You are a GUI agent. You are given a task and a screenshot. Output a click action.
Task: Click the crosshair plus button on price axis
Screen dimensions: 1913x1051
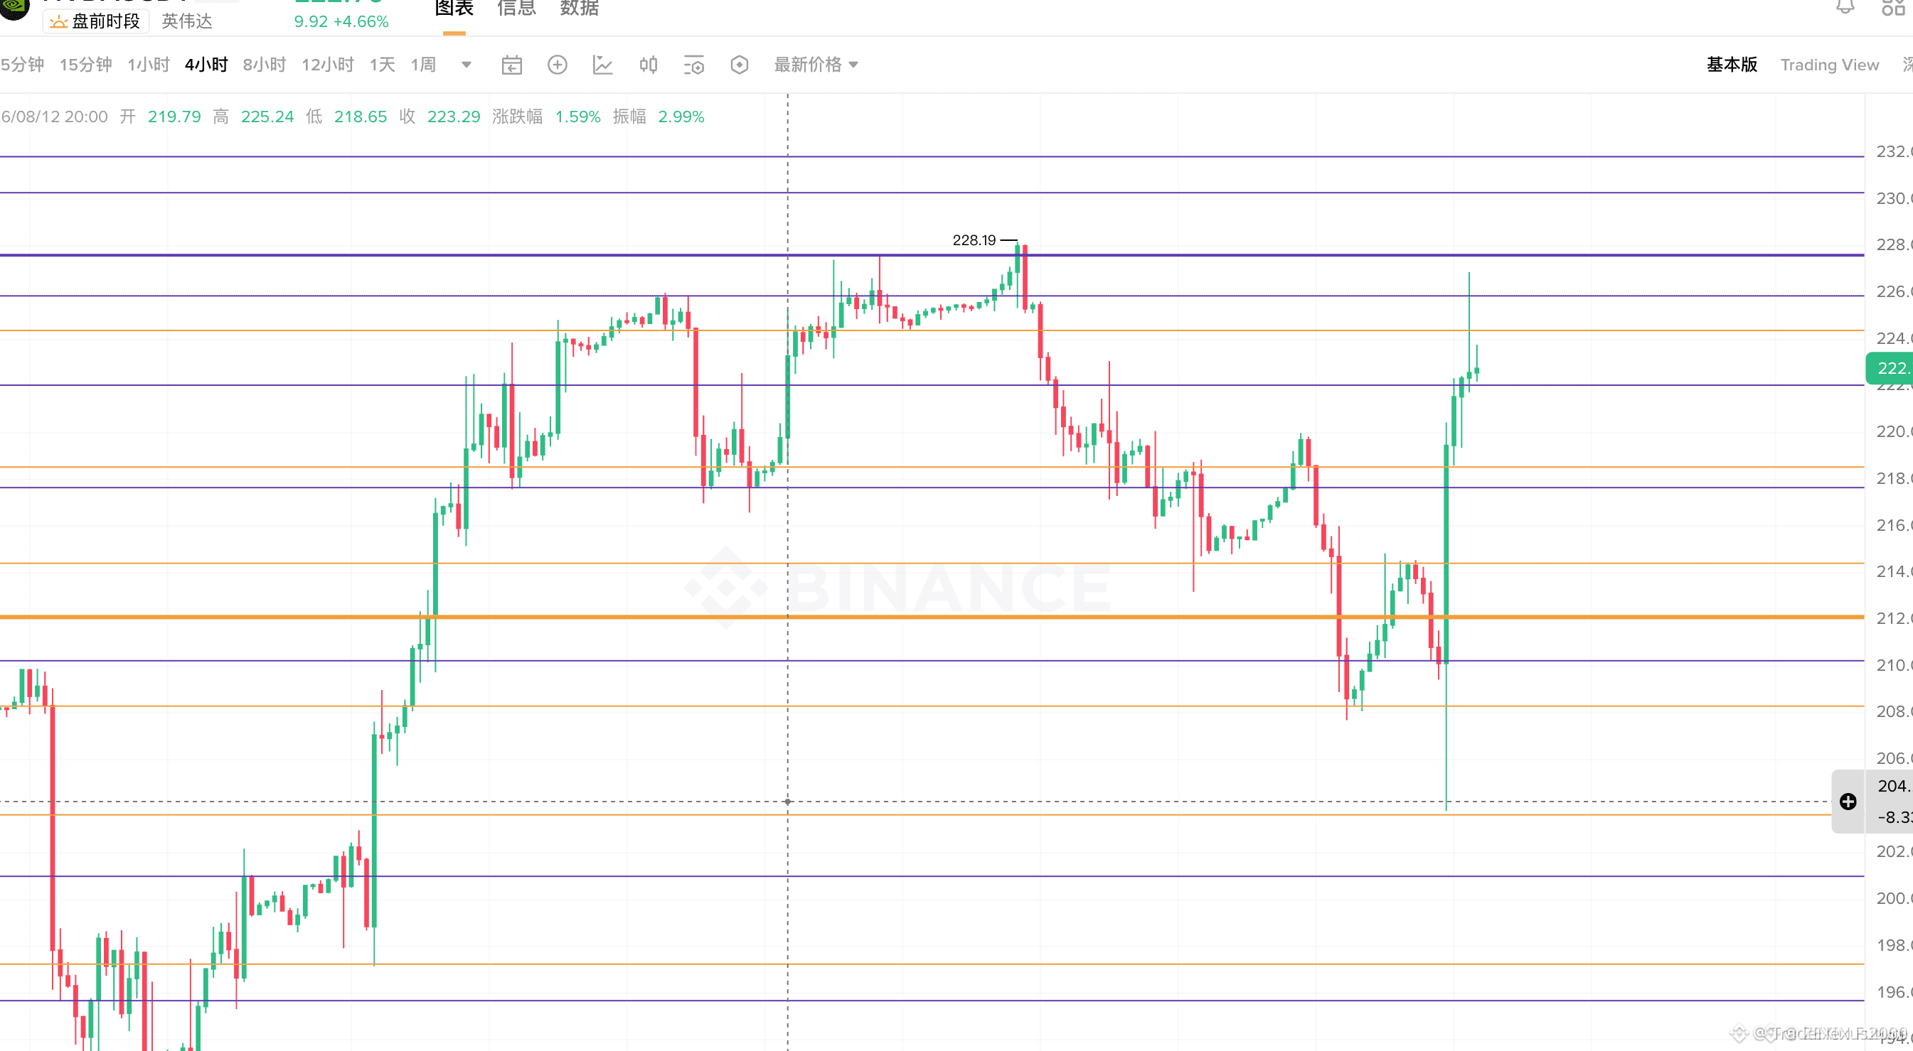pyautogui.click(x=1848, y=802)
